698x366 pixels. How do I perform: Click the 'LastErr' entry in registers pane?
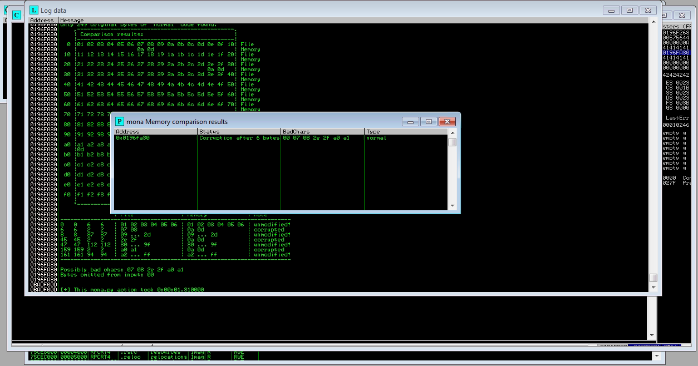click(x=679, y=118)
